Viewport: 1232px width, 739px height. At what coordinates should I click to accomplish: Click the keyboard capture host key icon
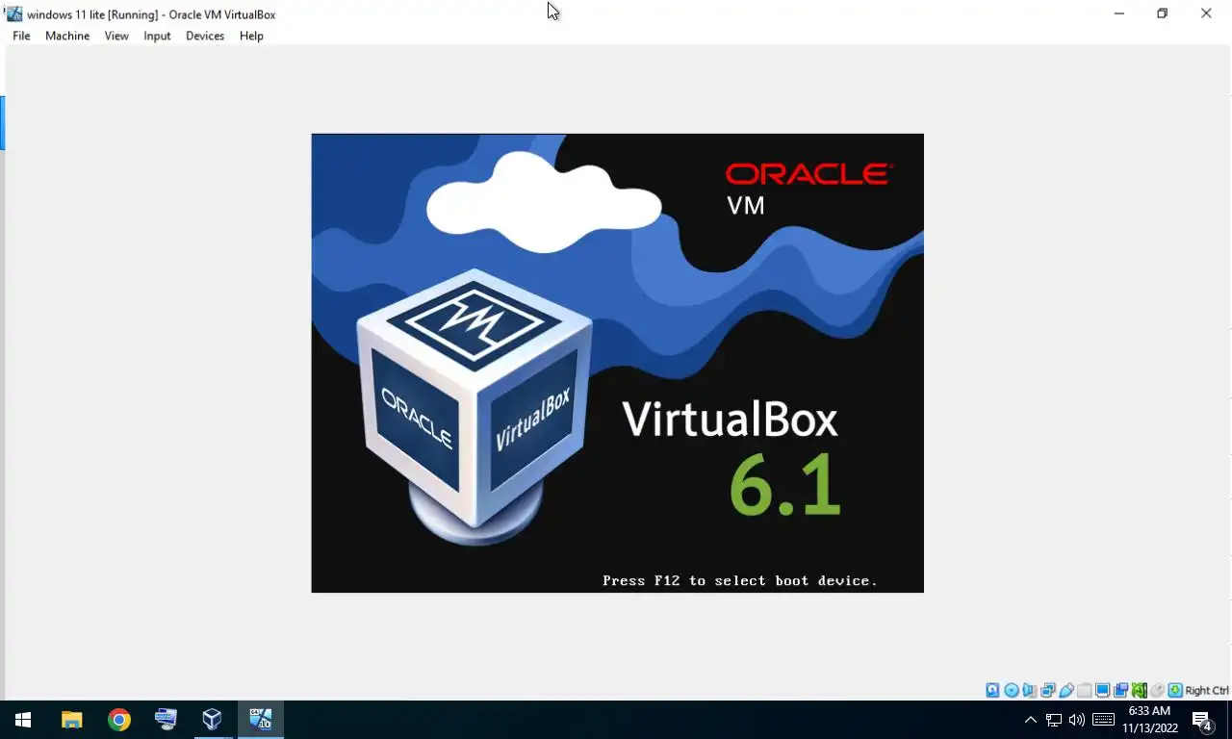1175,690
